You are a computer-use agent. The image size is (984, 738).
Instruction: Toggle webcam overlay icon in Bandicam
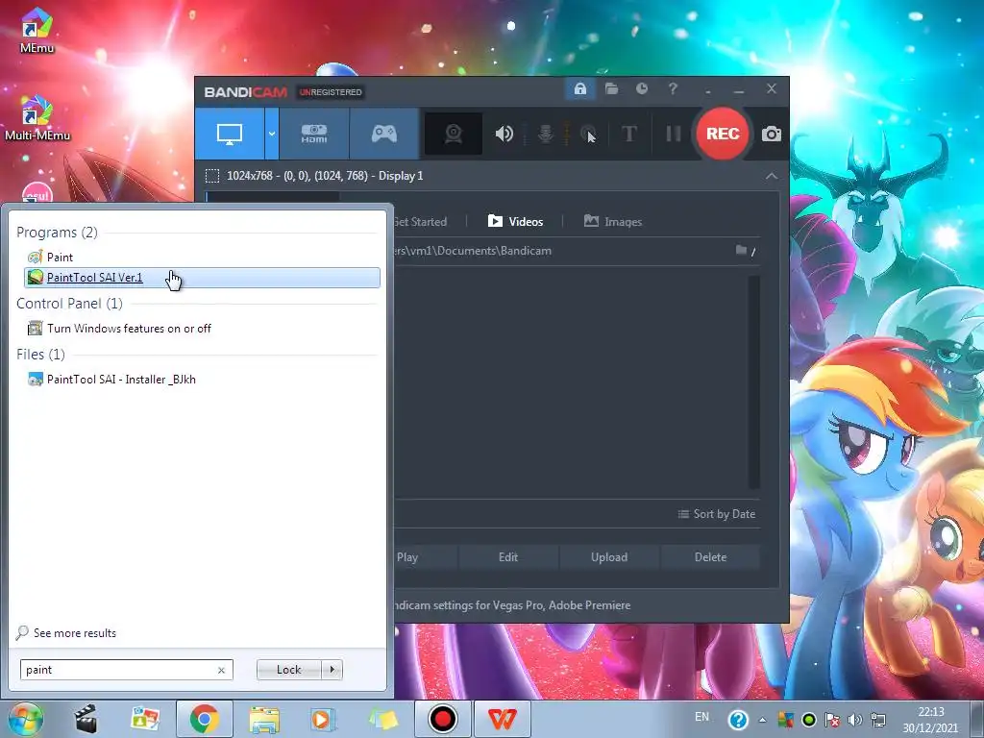click(454, 134)
